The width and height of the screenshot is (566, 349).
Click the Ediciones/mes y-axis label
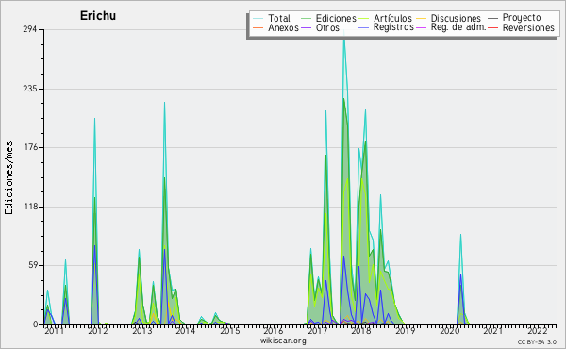[8, 178]
